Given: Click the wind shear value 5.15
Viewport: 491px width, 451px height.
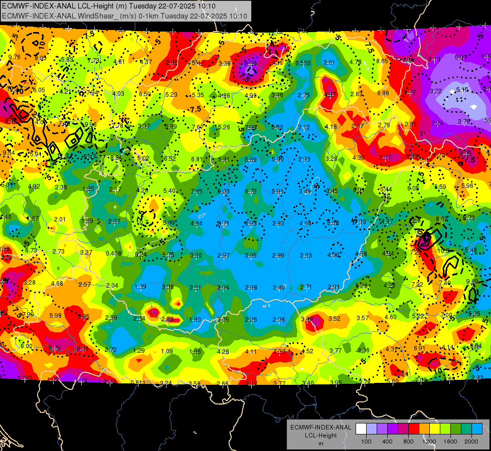Looking at the screenshot, I should pos(462,90).
